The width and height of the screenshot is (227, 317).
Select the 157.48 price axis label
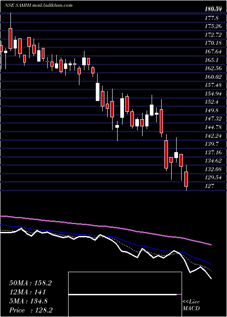coord(213,85)
